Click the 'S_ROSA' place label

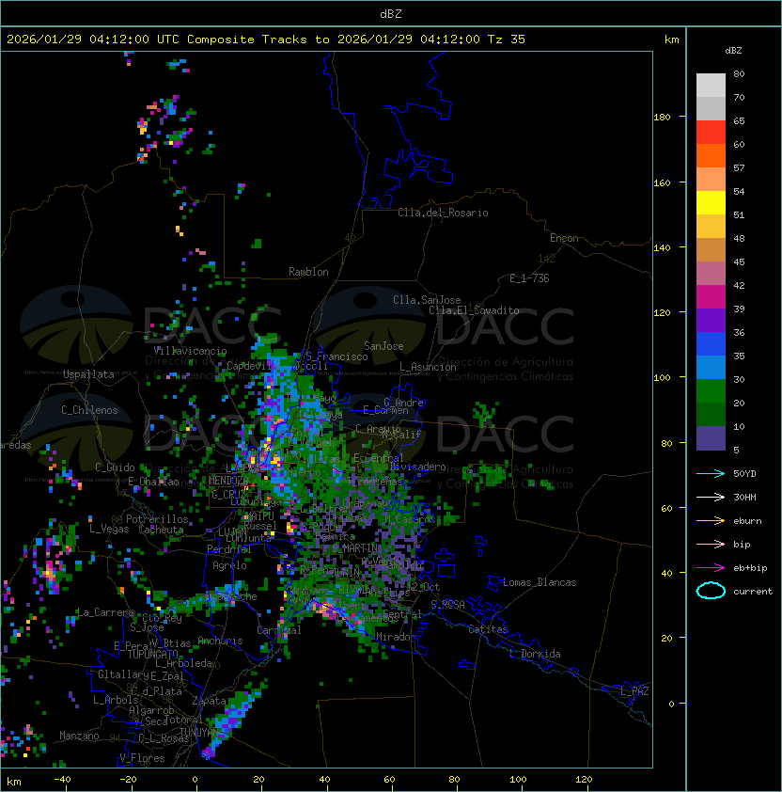(x=447, y=605)
